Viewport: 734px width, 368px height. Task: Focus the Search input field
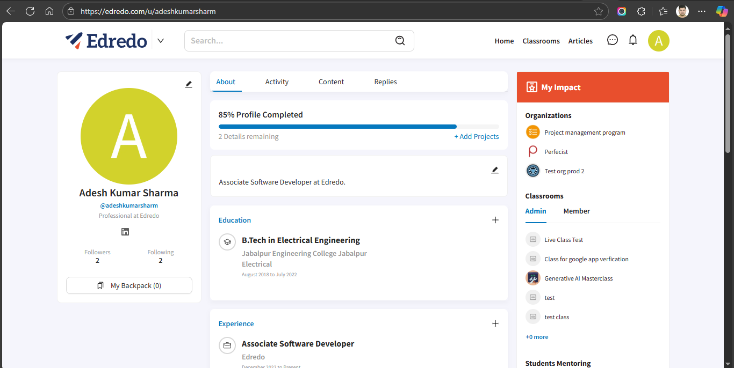299,41
